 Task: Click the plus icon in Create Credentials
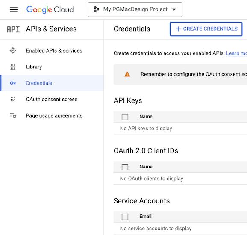(178, 29)
